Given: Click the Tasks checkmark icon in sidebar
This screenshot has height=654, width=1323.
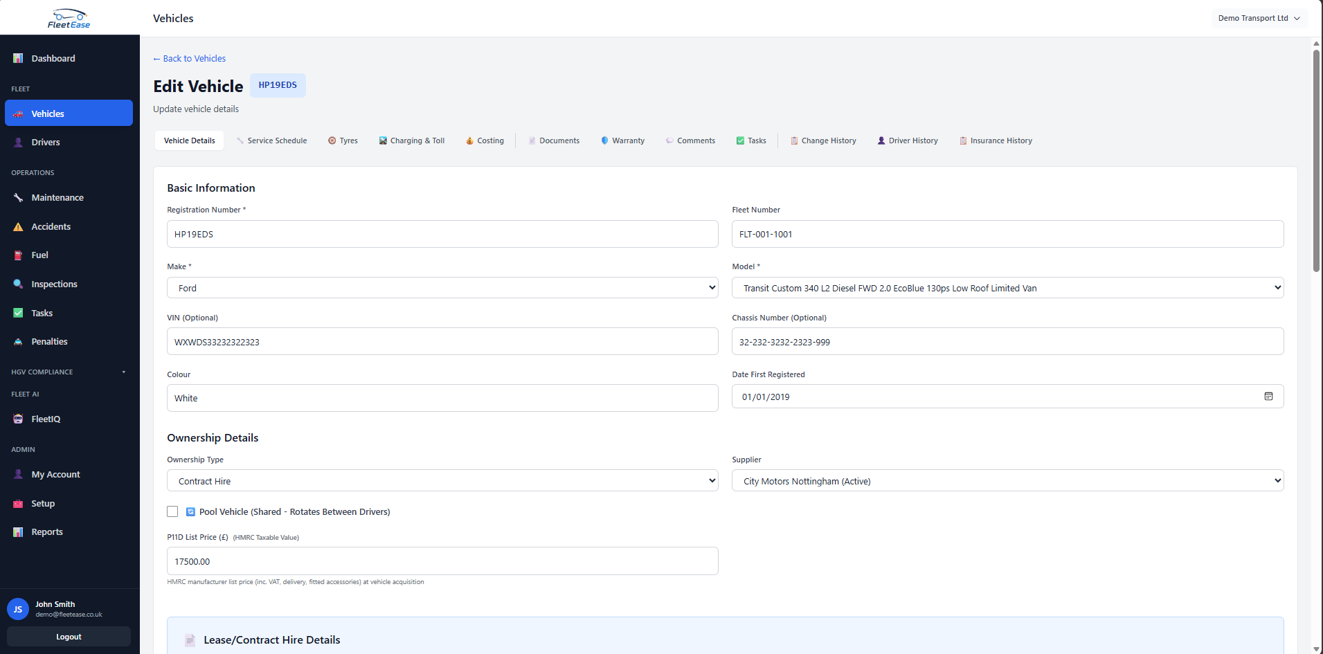Looking at the screenshot, I should 18,314.
